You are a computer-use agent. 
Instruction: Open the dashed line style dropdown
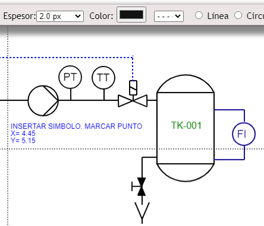click(169, 16)
